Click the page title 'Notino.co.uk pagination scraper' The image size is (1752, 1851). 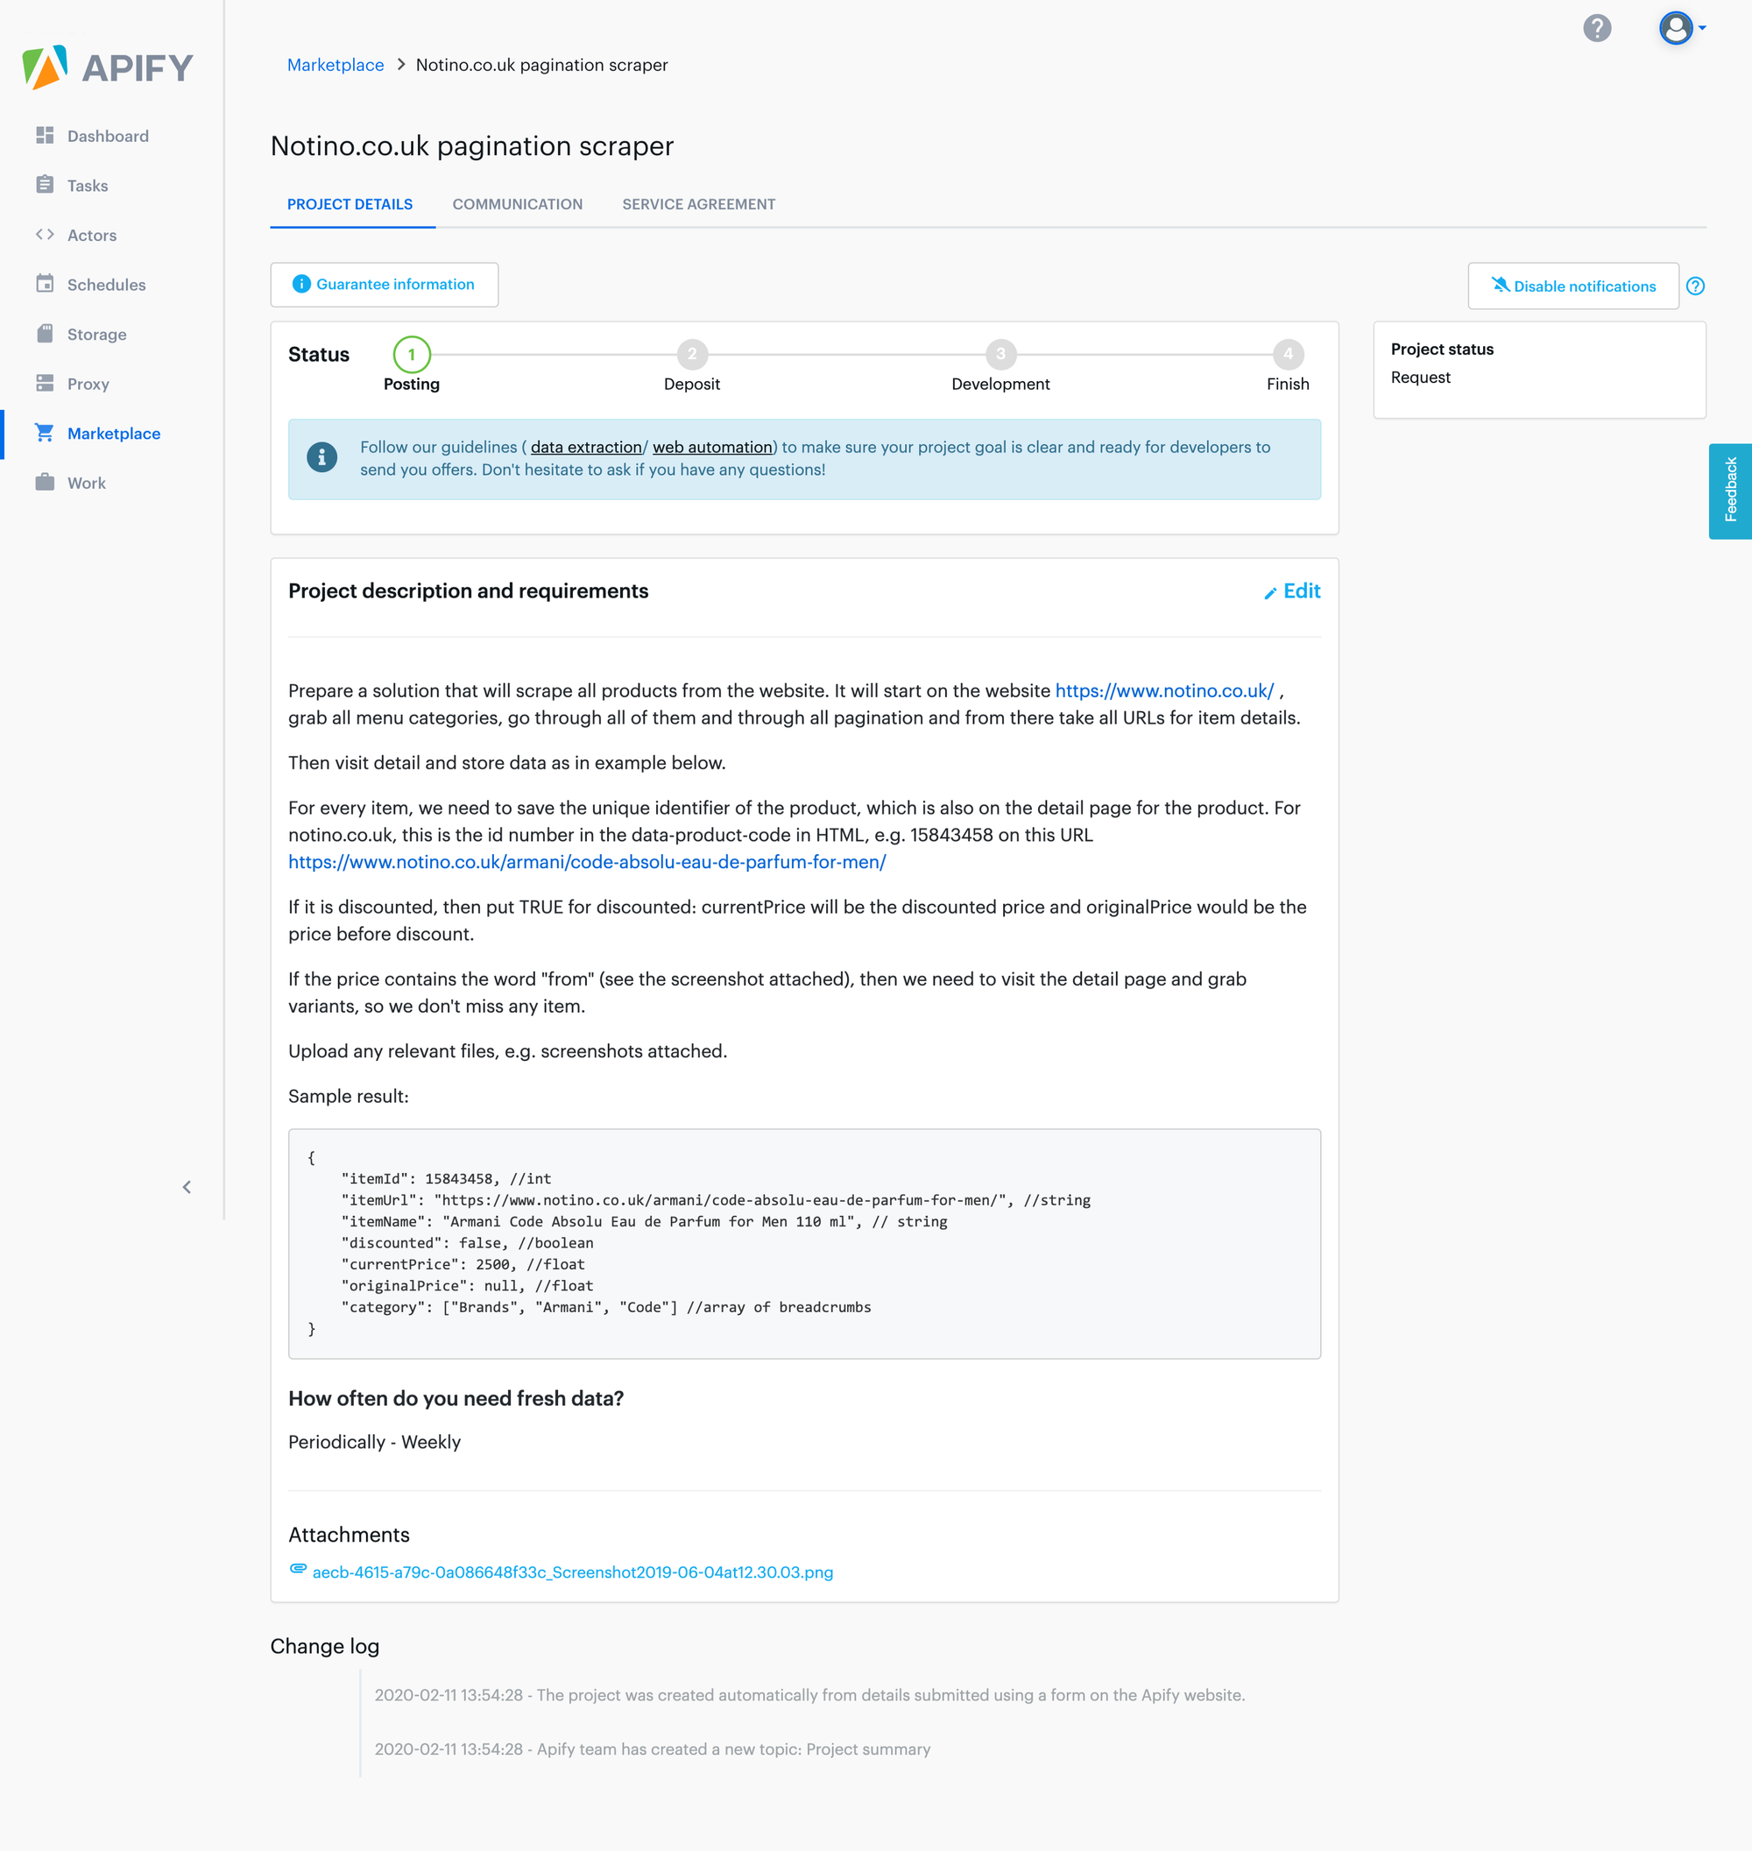point(471,145)
